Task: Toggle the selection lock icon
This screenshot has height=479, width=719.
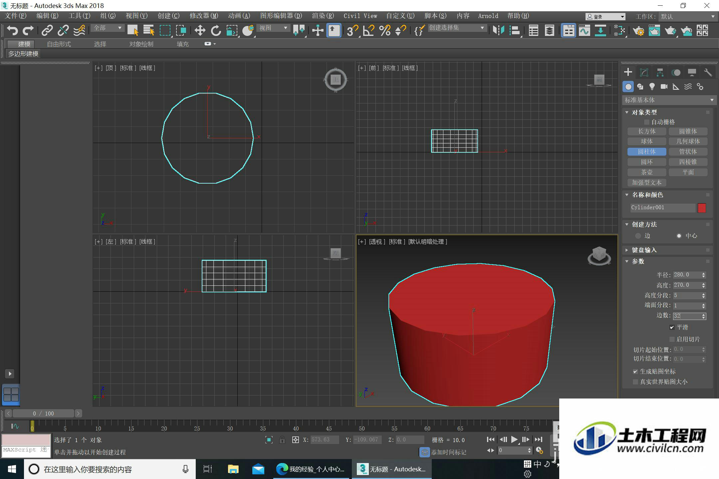Action: coord(282,440)
